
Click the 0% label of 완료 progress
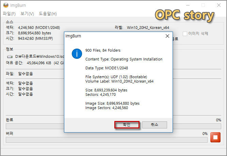click(218, 120)
